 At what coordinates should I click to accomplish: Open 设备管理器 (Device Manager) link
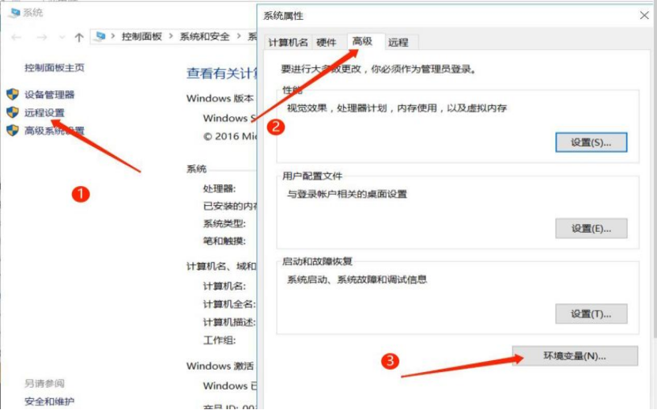point(50,94)
